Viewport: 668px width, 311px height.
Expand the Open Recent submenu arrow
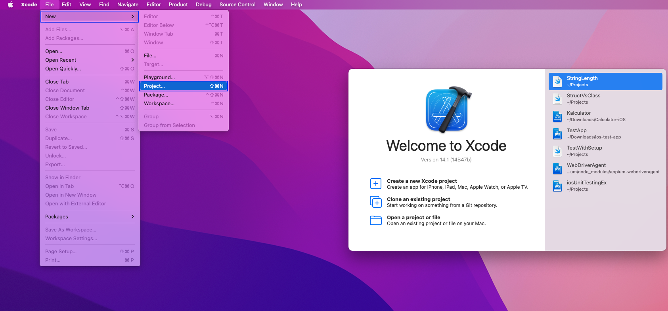point(132,60)
